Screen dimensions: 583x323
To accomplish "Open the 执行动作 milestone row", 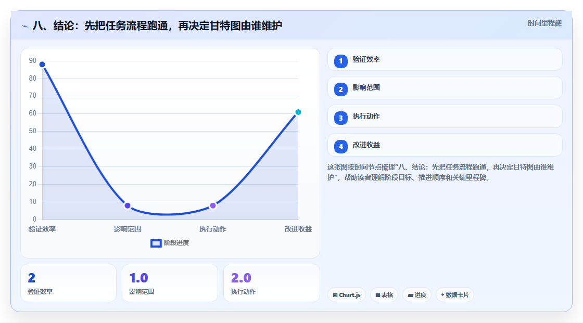I will [x=445, y=117].
